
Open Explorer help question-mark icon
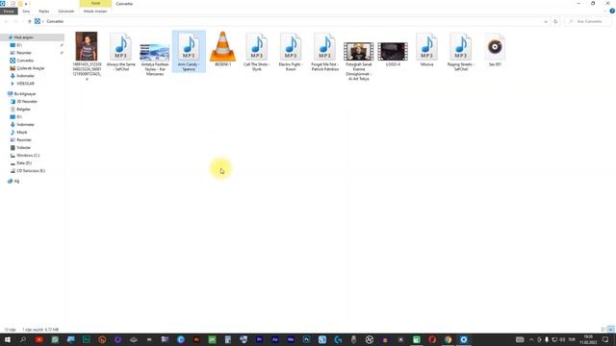tap(612, 12)
